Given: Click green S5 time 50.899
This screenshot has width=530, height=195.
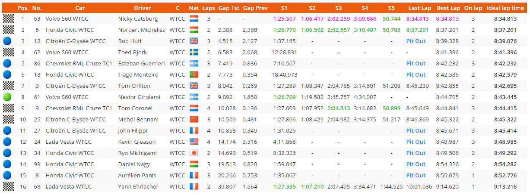Looking at the screenshot, I should pos(391,108).
